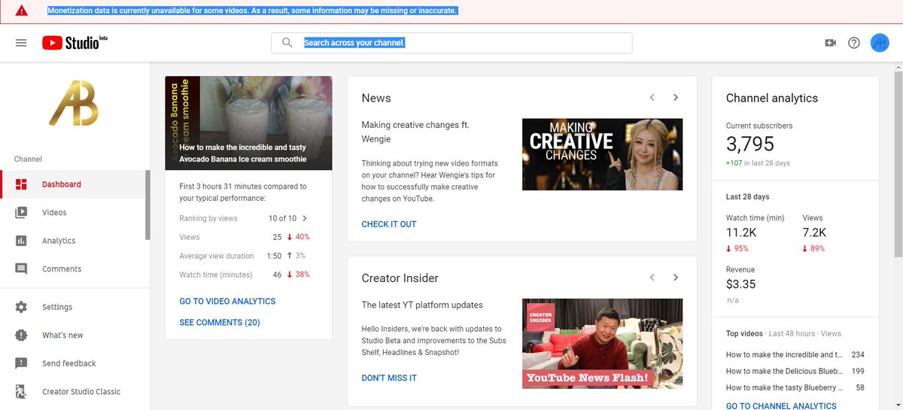Click the Revenue $3.35 value
903x410 pixels.
click(x=740, y=284)
